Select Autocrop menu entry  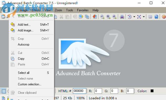pos(32,45)
